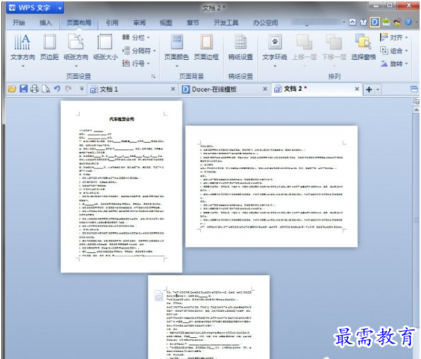Click the new document plus button
The height and width of the screenshot is (359, 421).
[x=369, y=89]
